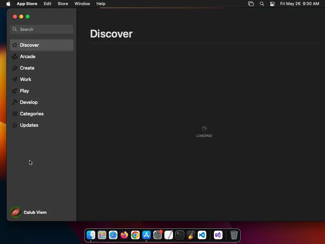
Task: Click the magnifier icon in Search field
Action: click(15, 29)
